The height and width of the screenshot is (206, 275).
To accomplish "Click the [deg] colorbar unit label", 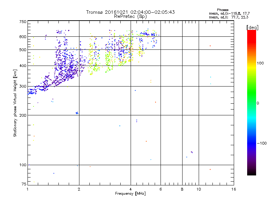I will click(x=253, y=27).
